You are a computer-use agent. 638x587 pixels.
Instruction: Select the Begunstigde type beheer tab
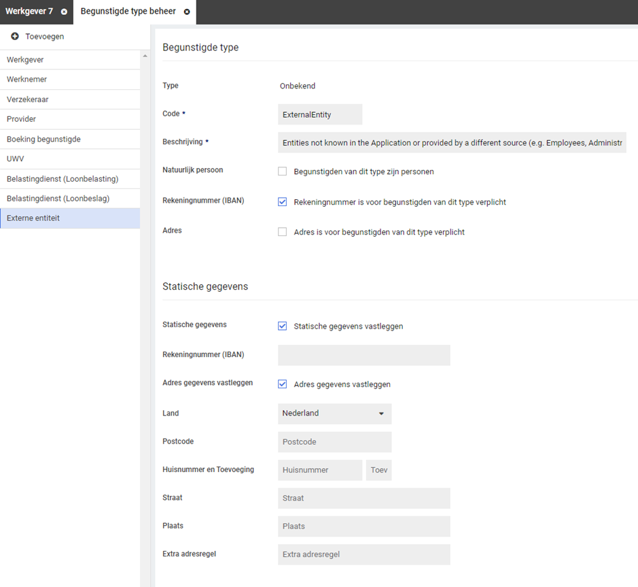(x=128, y=12)
